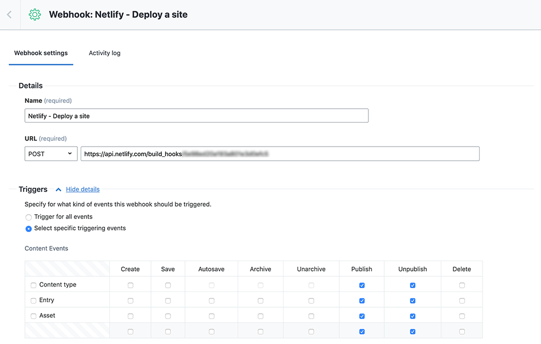Switch to the Activity log tab
This screenshot has height=344, width=541.
tap(104, 53)
